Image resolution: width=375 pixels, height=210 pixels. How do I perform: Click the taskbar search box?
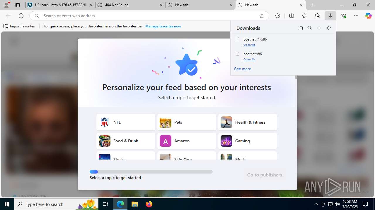pyautogui.click(x=57, y=204)
